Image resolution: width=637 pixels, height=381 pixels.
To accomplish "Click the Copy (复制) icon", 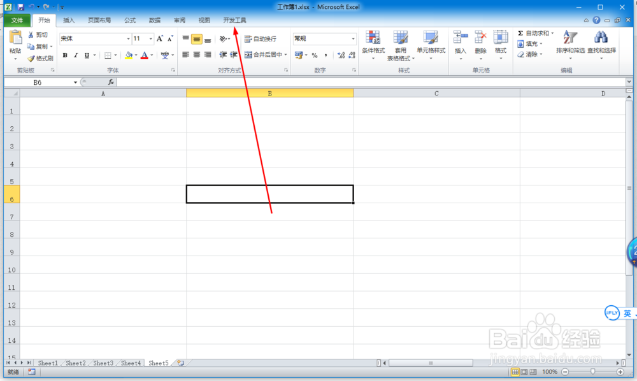I will click(x=31, y=47).
